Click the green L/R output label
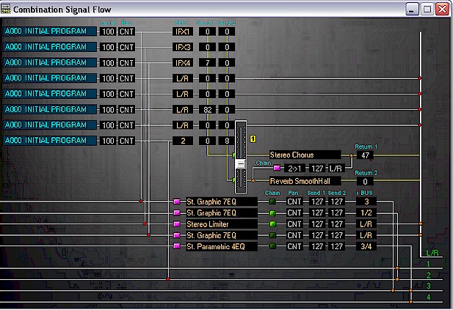453x310 pixels. pyautogui.click(x=432, y=252)
